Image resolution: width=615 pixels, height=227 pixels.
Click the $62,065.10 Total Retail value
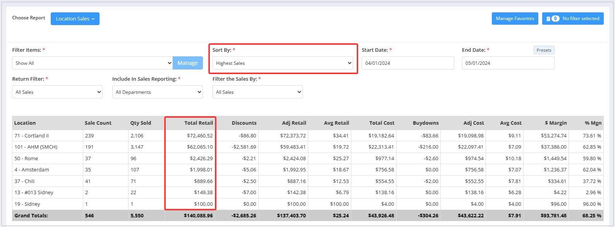click(199, 147)
